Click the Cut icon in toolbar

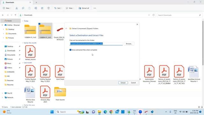(17, 8)
